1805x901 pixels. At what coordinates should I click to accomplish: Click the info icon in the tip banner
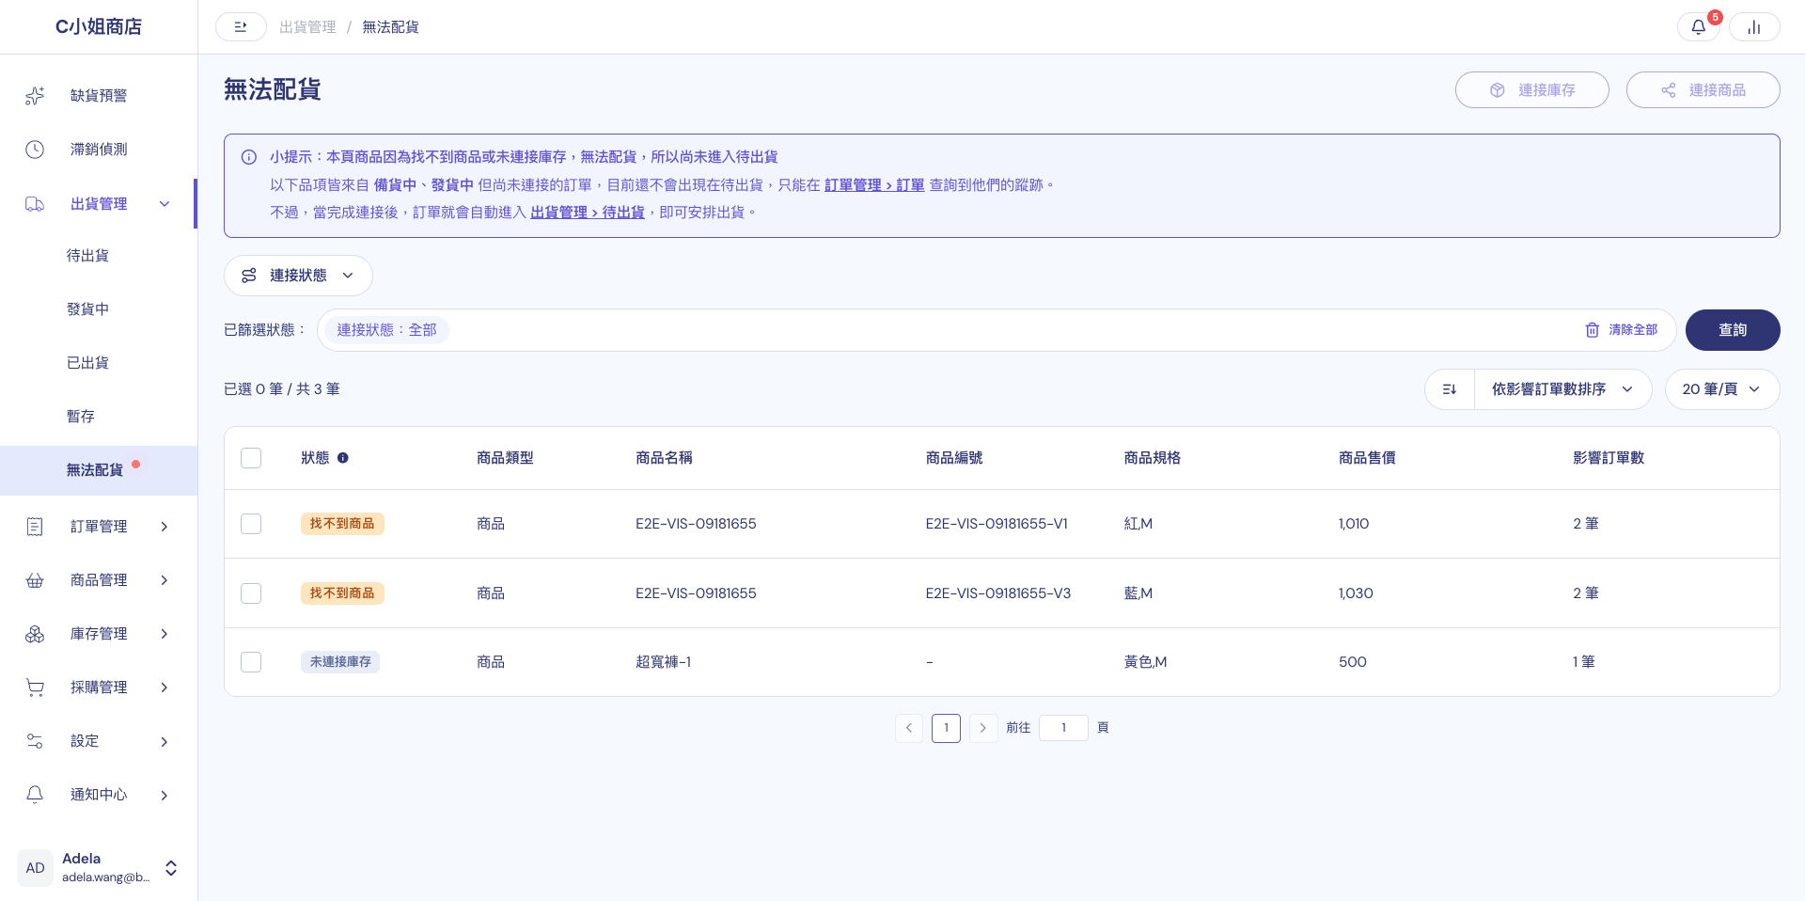coord(249,157)
